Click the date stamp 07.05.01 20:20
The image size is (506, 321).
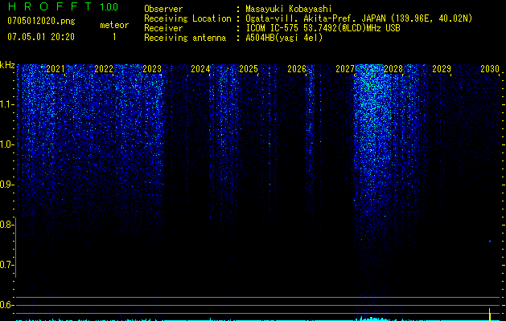41,37
